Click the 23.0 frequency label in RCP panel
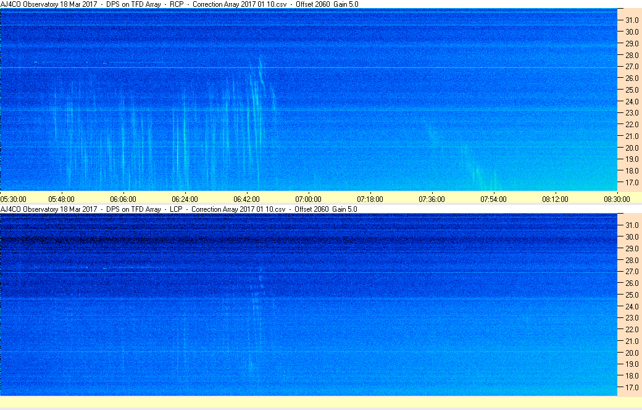This screenshot has height=410, width=642. 632,112
